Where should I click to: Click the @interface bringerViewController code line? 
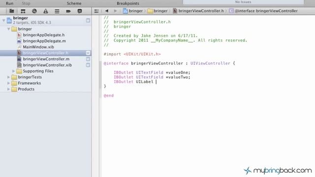click(169, 63)
